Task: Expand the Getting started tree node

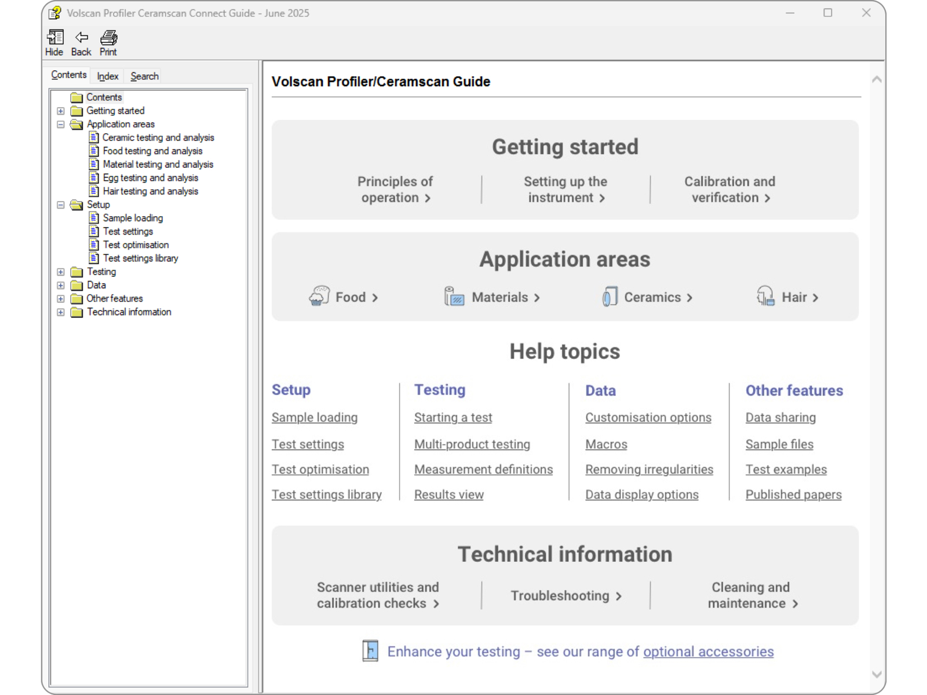Action: (x=61, y=111)
